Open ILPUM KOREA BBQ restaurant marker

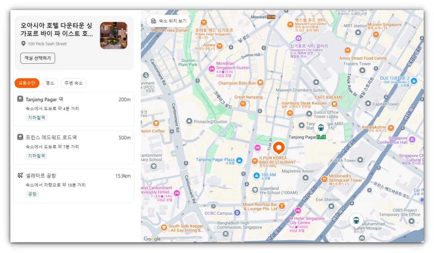tap(255, 161)
